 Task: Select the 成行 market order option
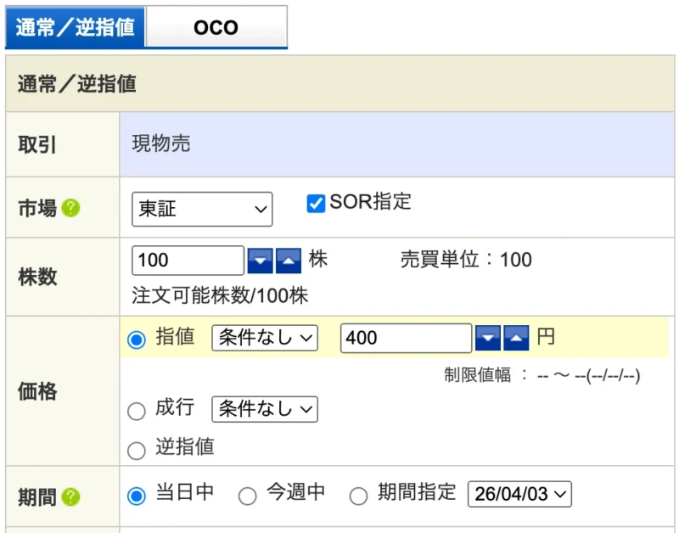[137, 411]
